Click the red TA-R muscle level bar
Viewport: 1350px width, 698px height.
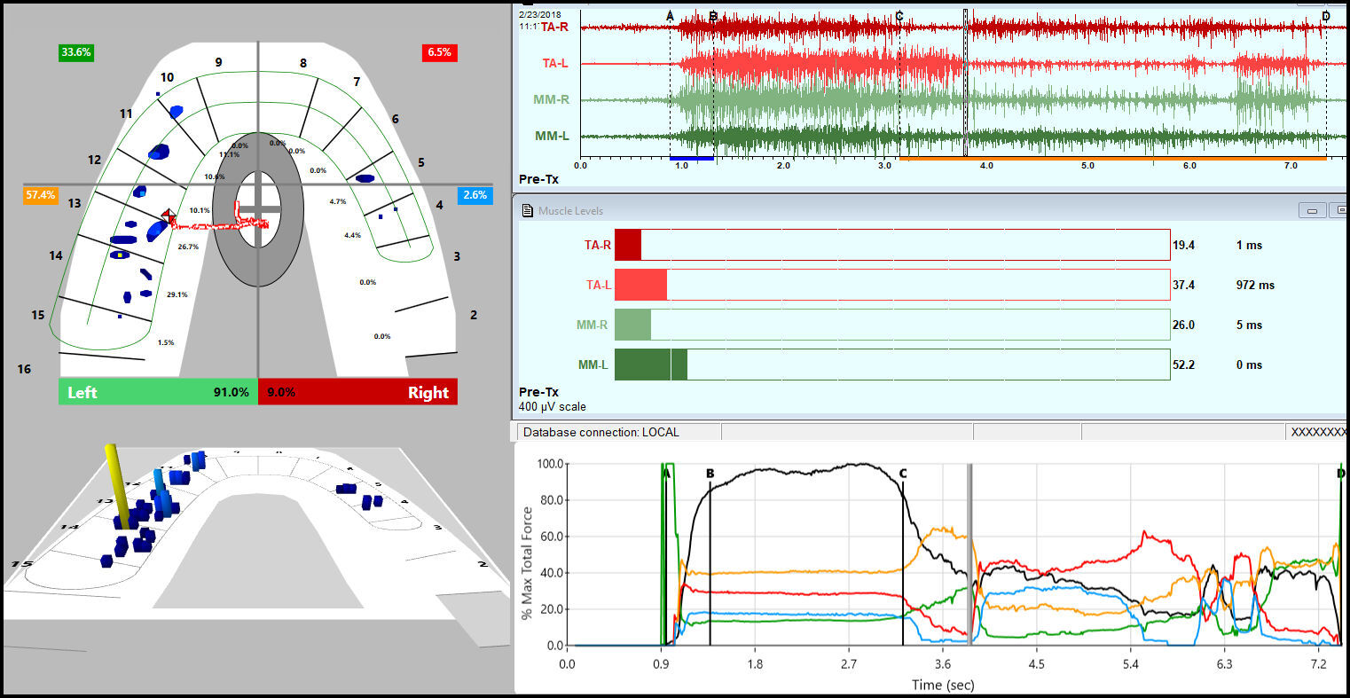pyautogui.click(x=628, y=245)
